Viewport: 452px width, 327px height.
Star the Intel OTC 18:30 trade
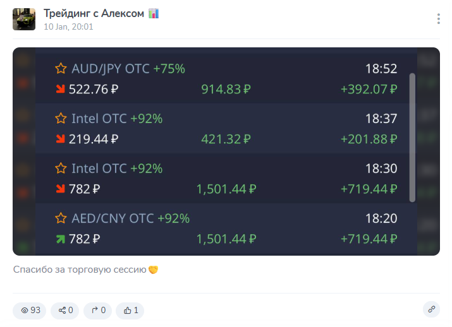click(61, 169)
